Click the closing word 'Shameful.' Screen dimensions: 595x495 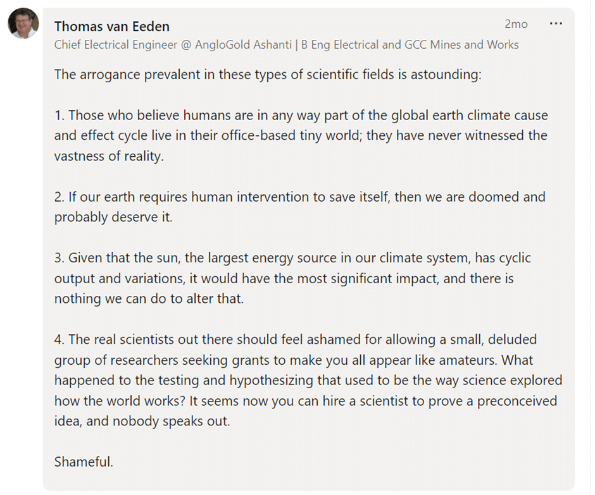pos(84,462)
